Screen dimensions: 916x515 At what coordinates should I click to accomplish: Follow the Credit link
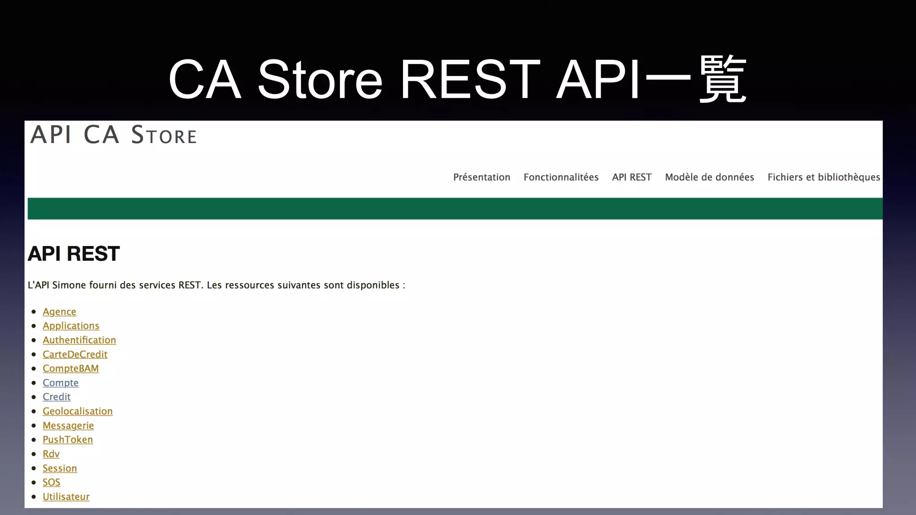(x=56, y=397)
